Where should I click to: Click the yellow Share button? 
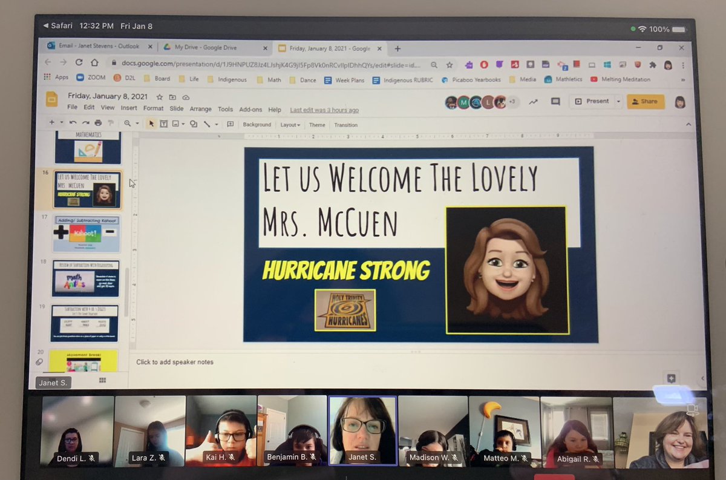(645, 102)
